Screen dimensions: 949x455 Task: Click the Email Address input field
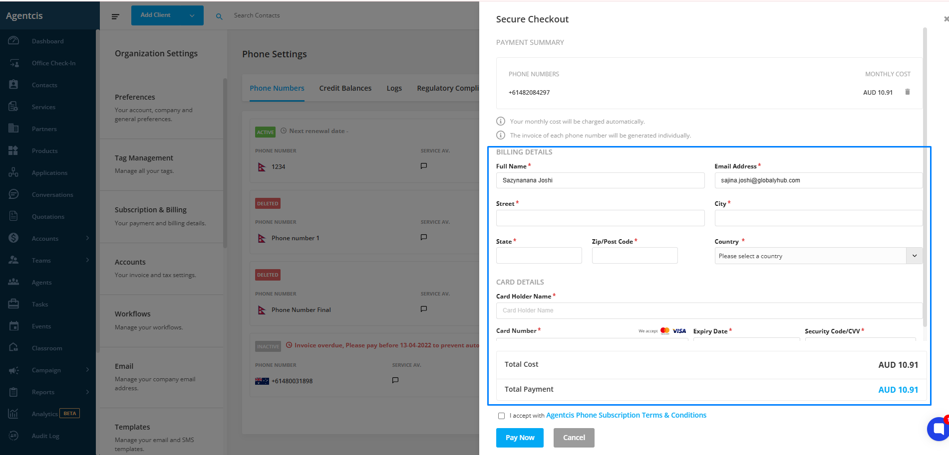pyautogui.click(x=818, y=180)
